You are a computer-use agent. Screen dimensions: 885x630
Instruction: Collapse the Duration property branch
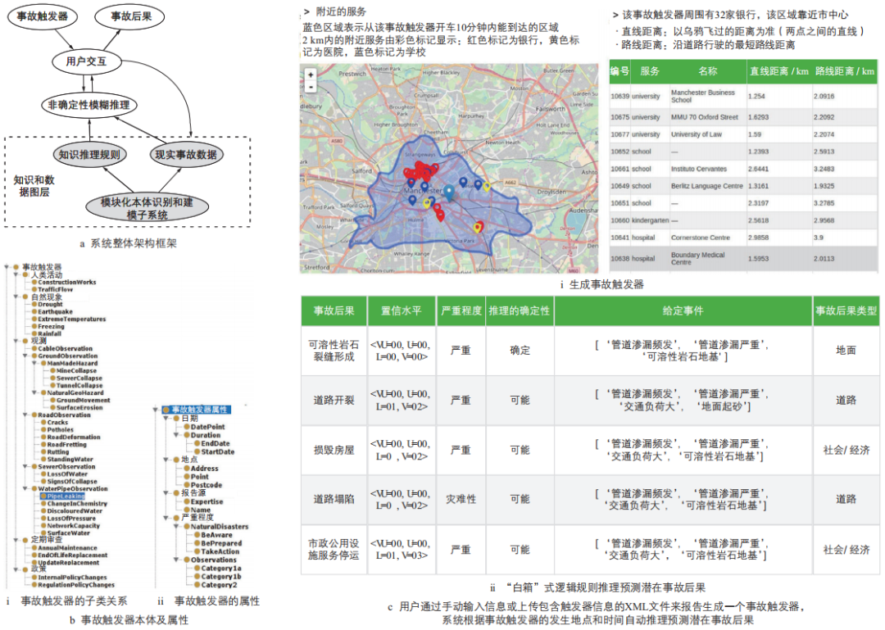click(177, 435)
